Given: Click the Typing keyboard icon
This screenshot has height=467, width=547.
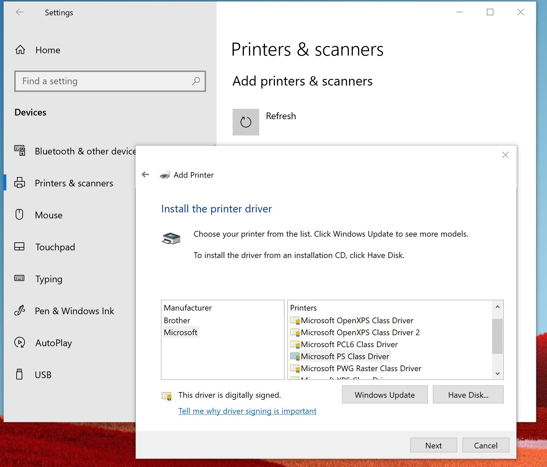Looking at the screenshot, I should (x=20, y=278).
